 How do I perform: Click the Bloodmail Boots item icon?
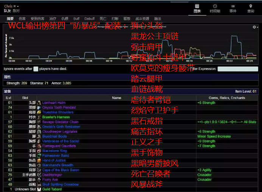pos(39,136)
